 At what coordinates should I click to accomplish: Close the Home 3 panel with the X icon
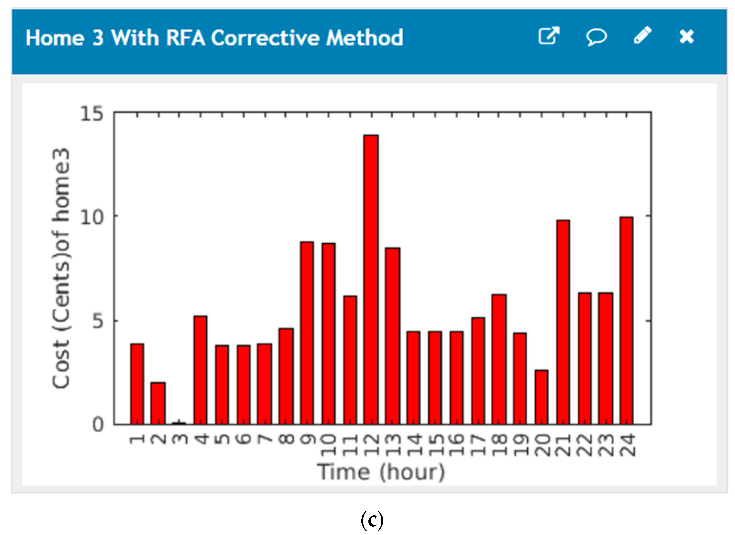(x=687, y=36)
